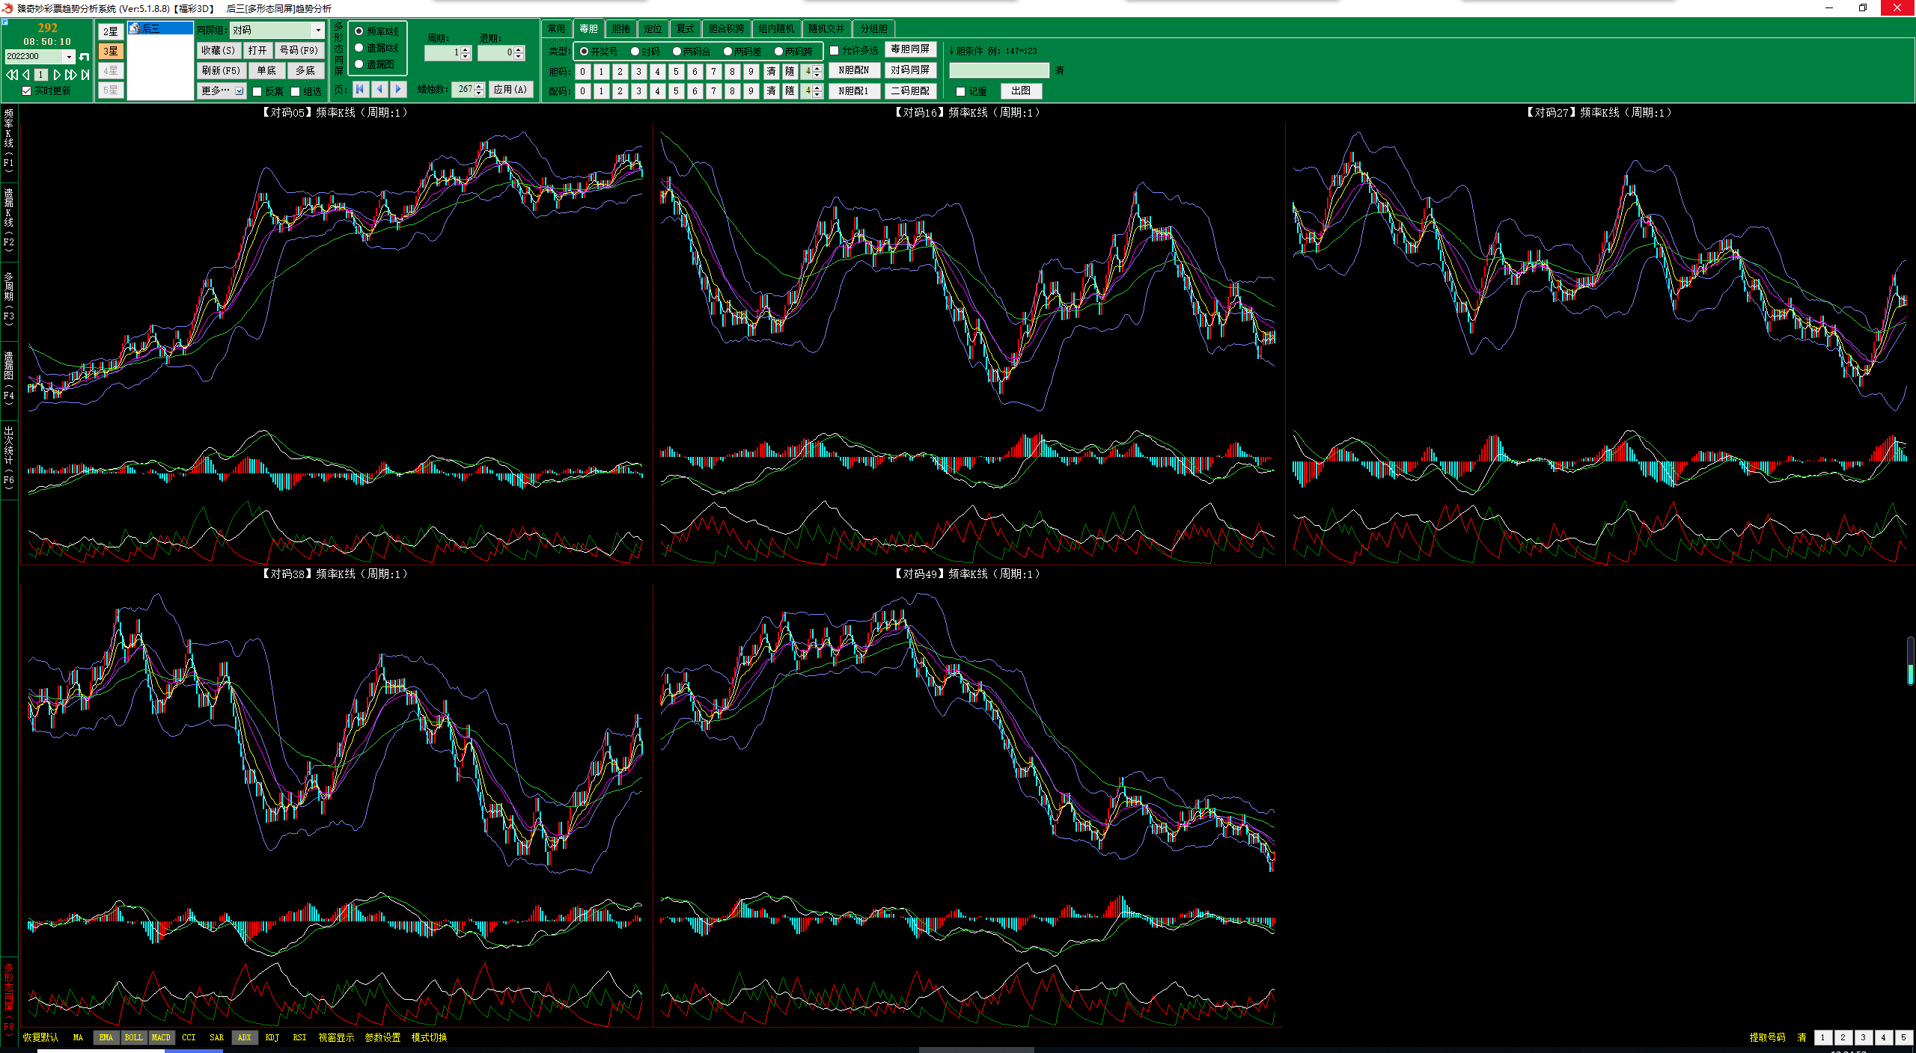
Task: Click 胆码 digit 5 button
Action: click(x=676, y=72)
